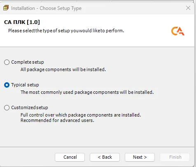Select the Complete setup radio button

pos(7,62)
